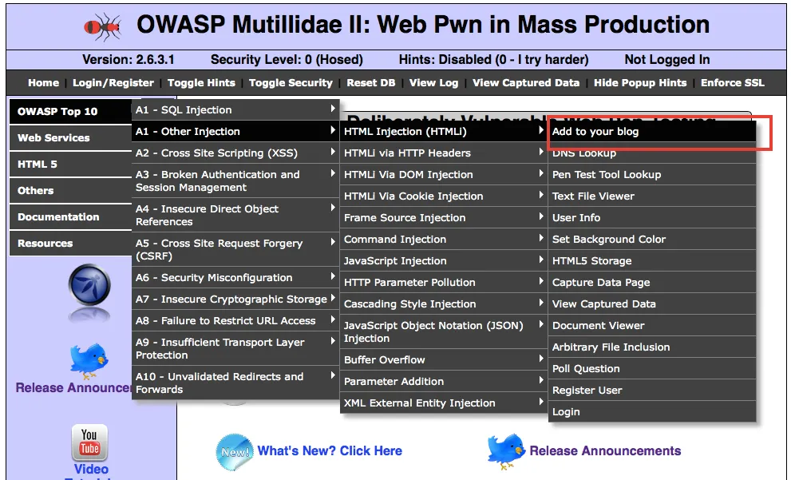Toggle Hints in the top navigation
Viewport: 791px width, 480px height.
pyautogui.click(x=201, y=83)
